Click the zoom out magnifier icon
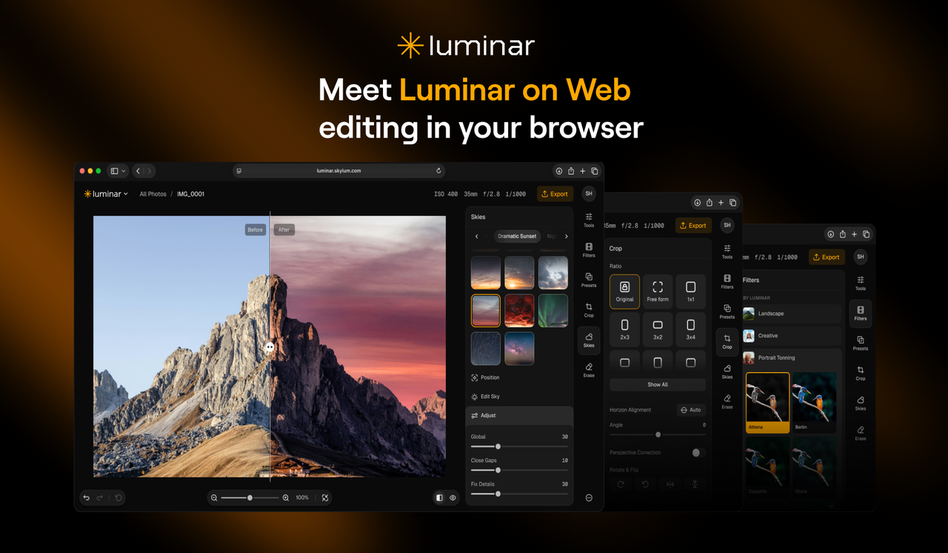Viewport: 948px width, 553px height. coord(214,498)
